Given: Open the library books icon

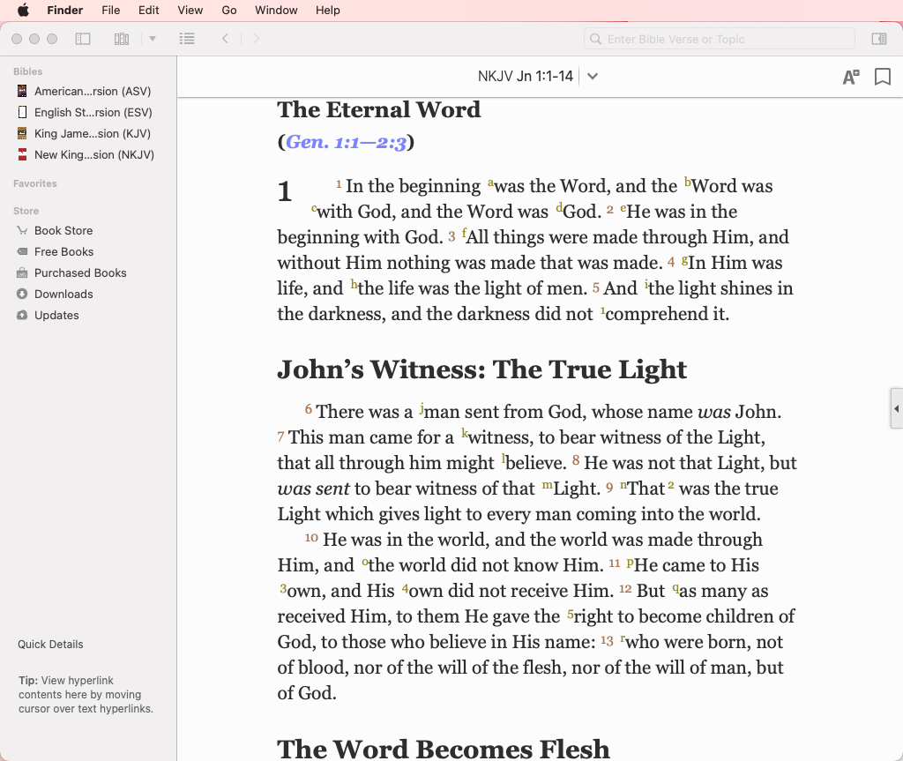Looking at the screenshot, I should (122, 39).
